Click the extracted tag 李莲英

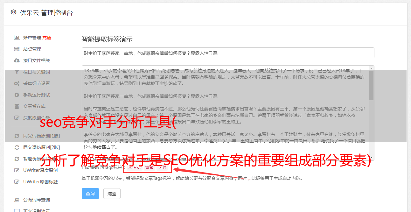coord(134,167)
